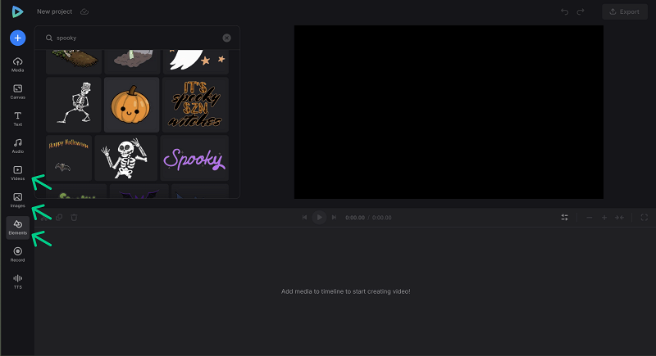This screenshot has height=356, width=656.
Task: Open the Images panel
Action: (x=17, y=199)
